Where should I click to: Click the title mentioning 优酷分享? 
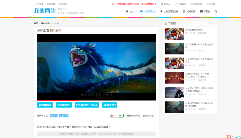tap(199, 104)
